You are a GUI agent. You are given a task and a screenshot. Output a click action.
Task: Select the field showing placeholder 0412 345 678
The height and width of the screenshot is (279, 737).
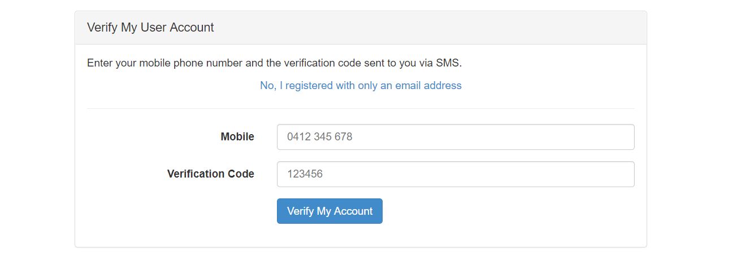coord(455,137)
